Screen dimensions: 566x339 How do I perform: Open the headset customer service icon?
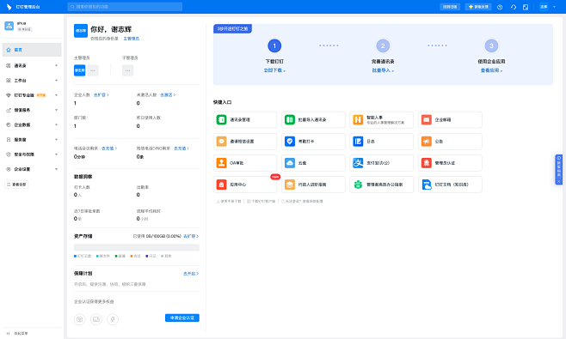[514, 7]
